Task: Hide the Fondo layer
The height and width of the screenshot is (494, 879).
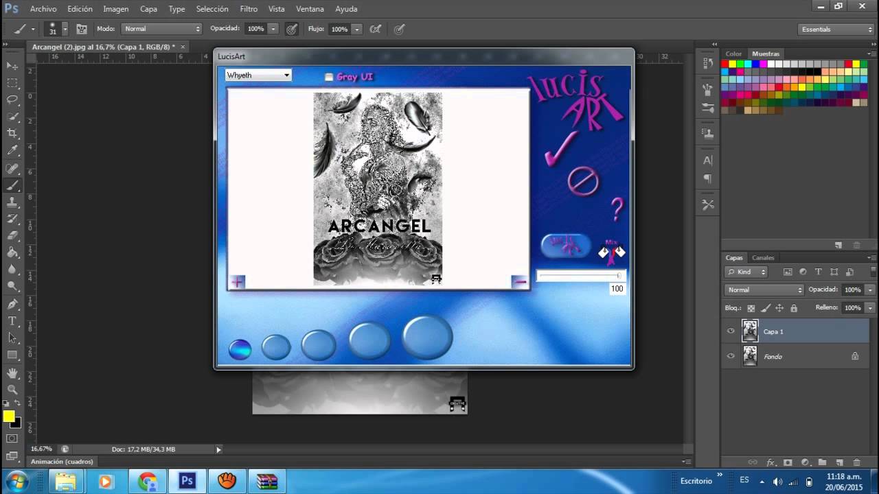Action: point(731,356)
